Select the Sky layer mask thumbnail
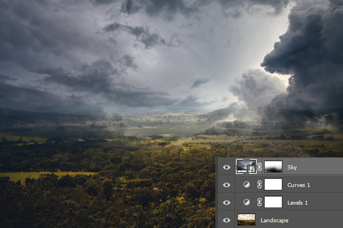 273,166
